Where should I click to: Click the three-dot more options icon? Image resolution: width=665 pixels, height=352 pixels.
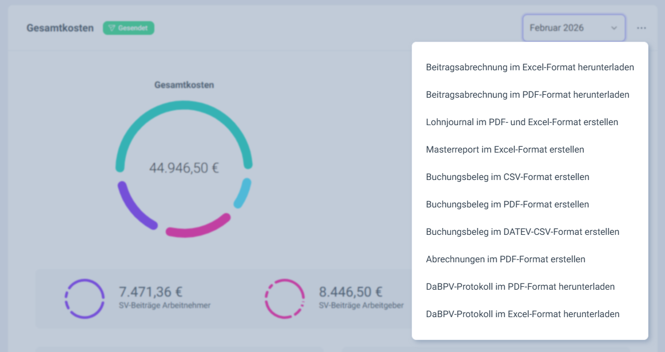[641, 28]
